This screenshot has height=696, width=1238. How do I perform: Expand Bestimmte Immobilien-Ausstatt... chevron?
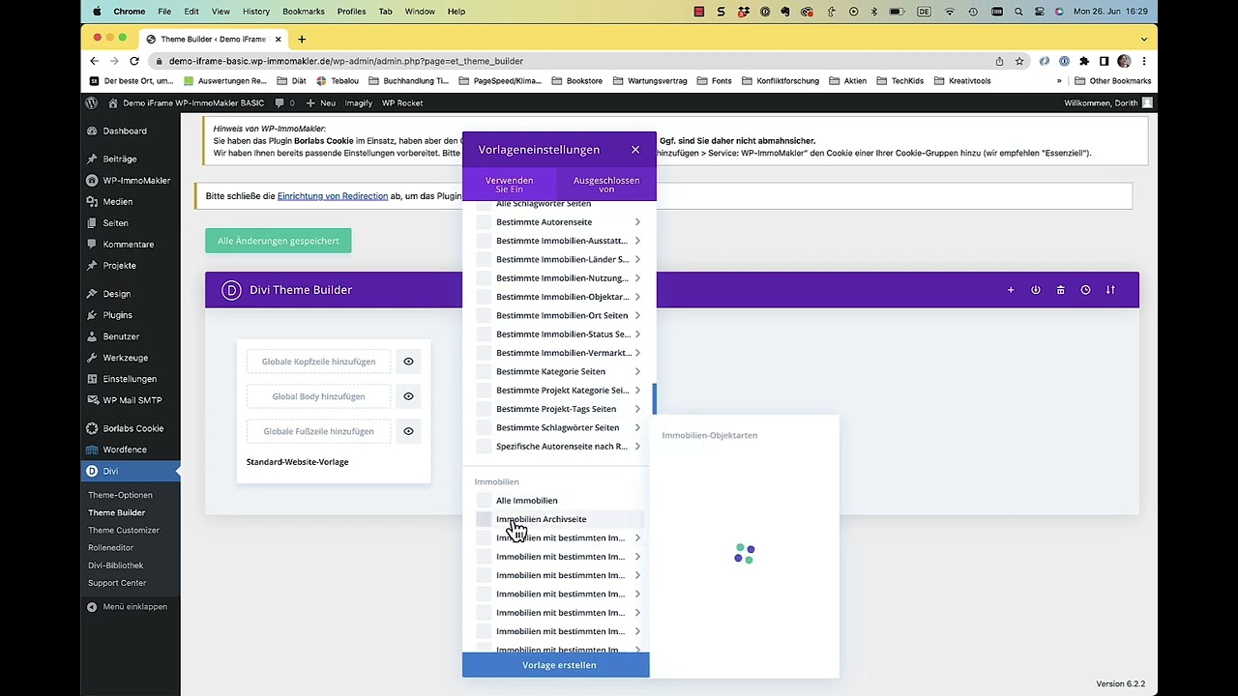(637, 241)
